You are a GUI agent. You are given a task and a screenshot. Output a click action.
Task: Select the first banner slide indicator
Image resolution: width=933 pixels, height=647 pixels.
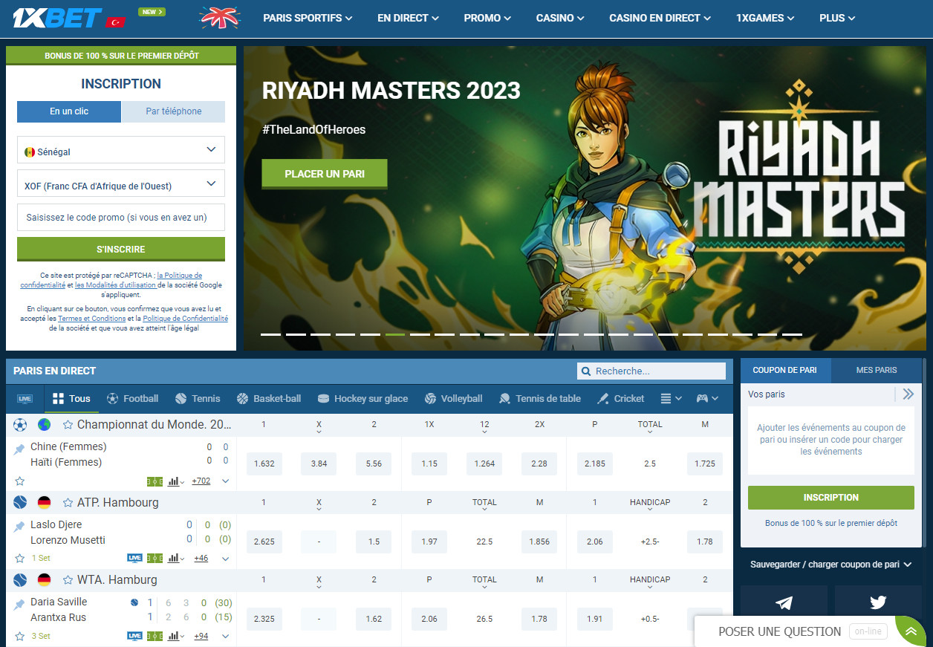pyautogui.click(x=270, y=334)
